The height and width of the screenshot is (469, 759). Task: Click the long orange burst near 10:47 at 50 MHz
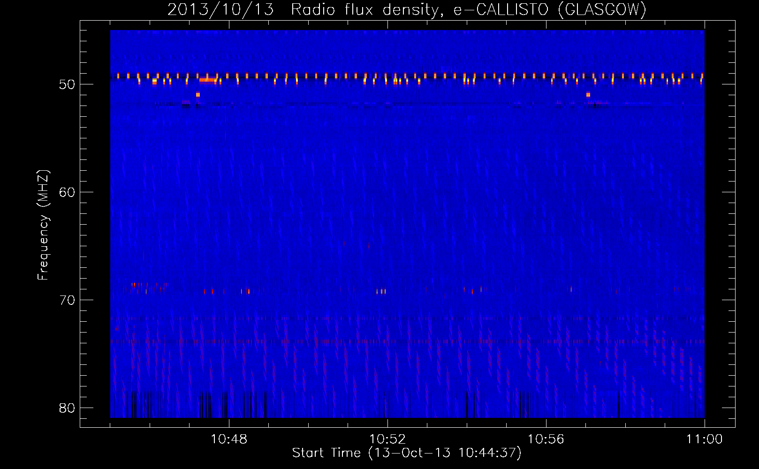[x=208, y=80]
